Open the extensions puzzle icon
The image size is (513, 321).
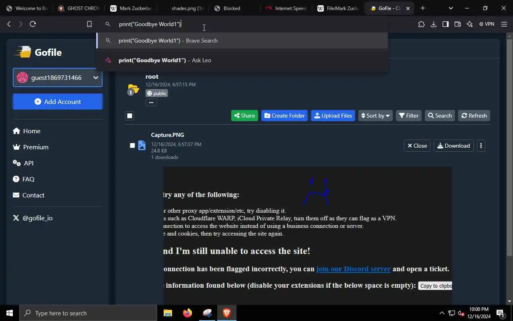421,24
